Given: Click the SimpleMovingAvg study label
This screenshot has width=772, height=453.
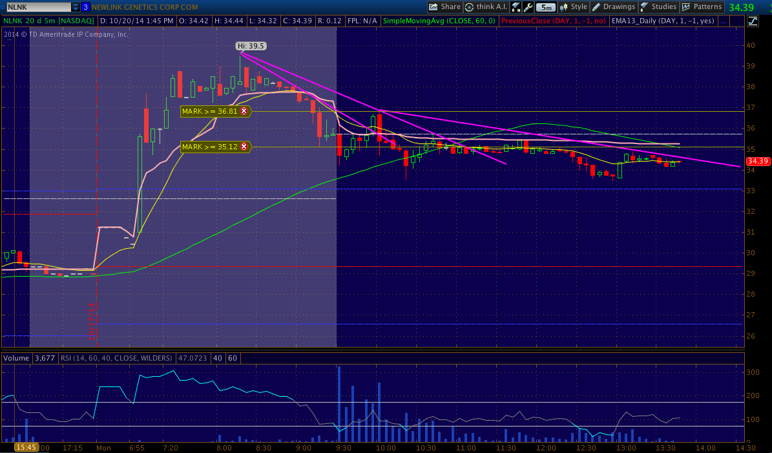Looking at the screenshot, I should click(x=439, y=21).
